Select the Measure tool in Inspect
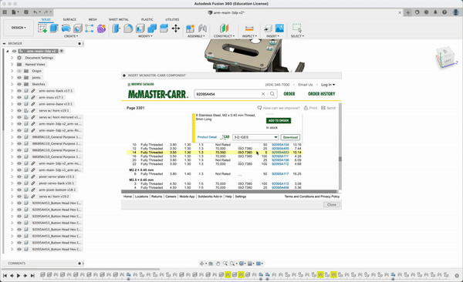This screenshot has width=463, height=282. pyautogui.click(x=249, y=29)
